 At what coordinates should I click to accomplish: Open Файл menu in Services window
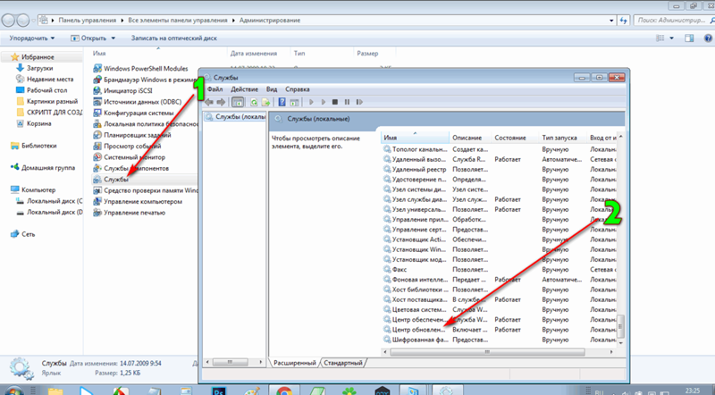(215, 89)
